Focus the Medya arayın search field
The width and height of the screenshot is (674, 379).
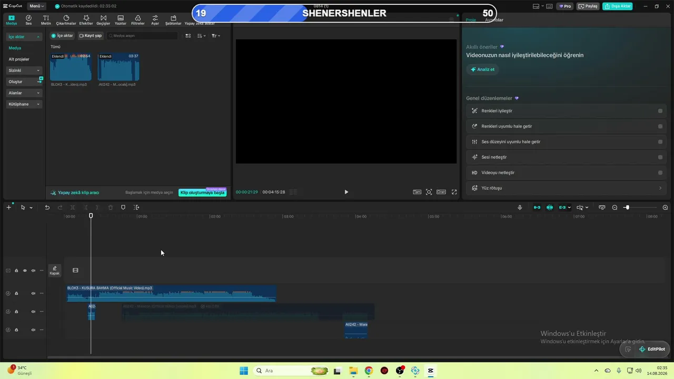[142, 36]
